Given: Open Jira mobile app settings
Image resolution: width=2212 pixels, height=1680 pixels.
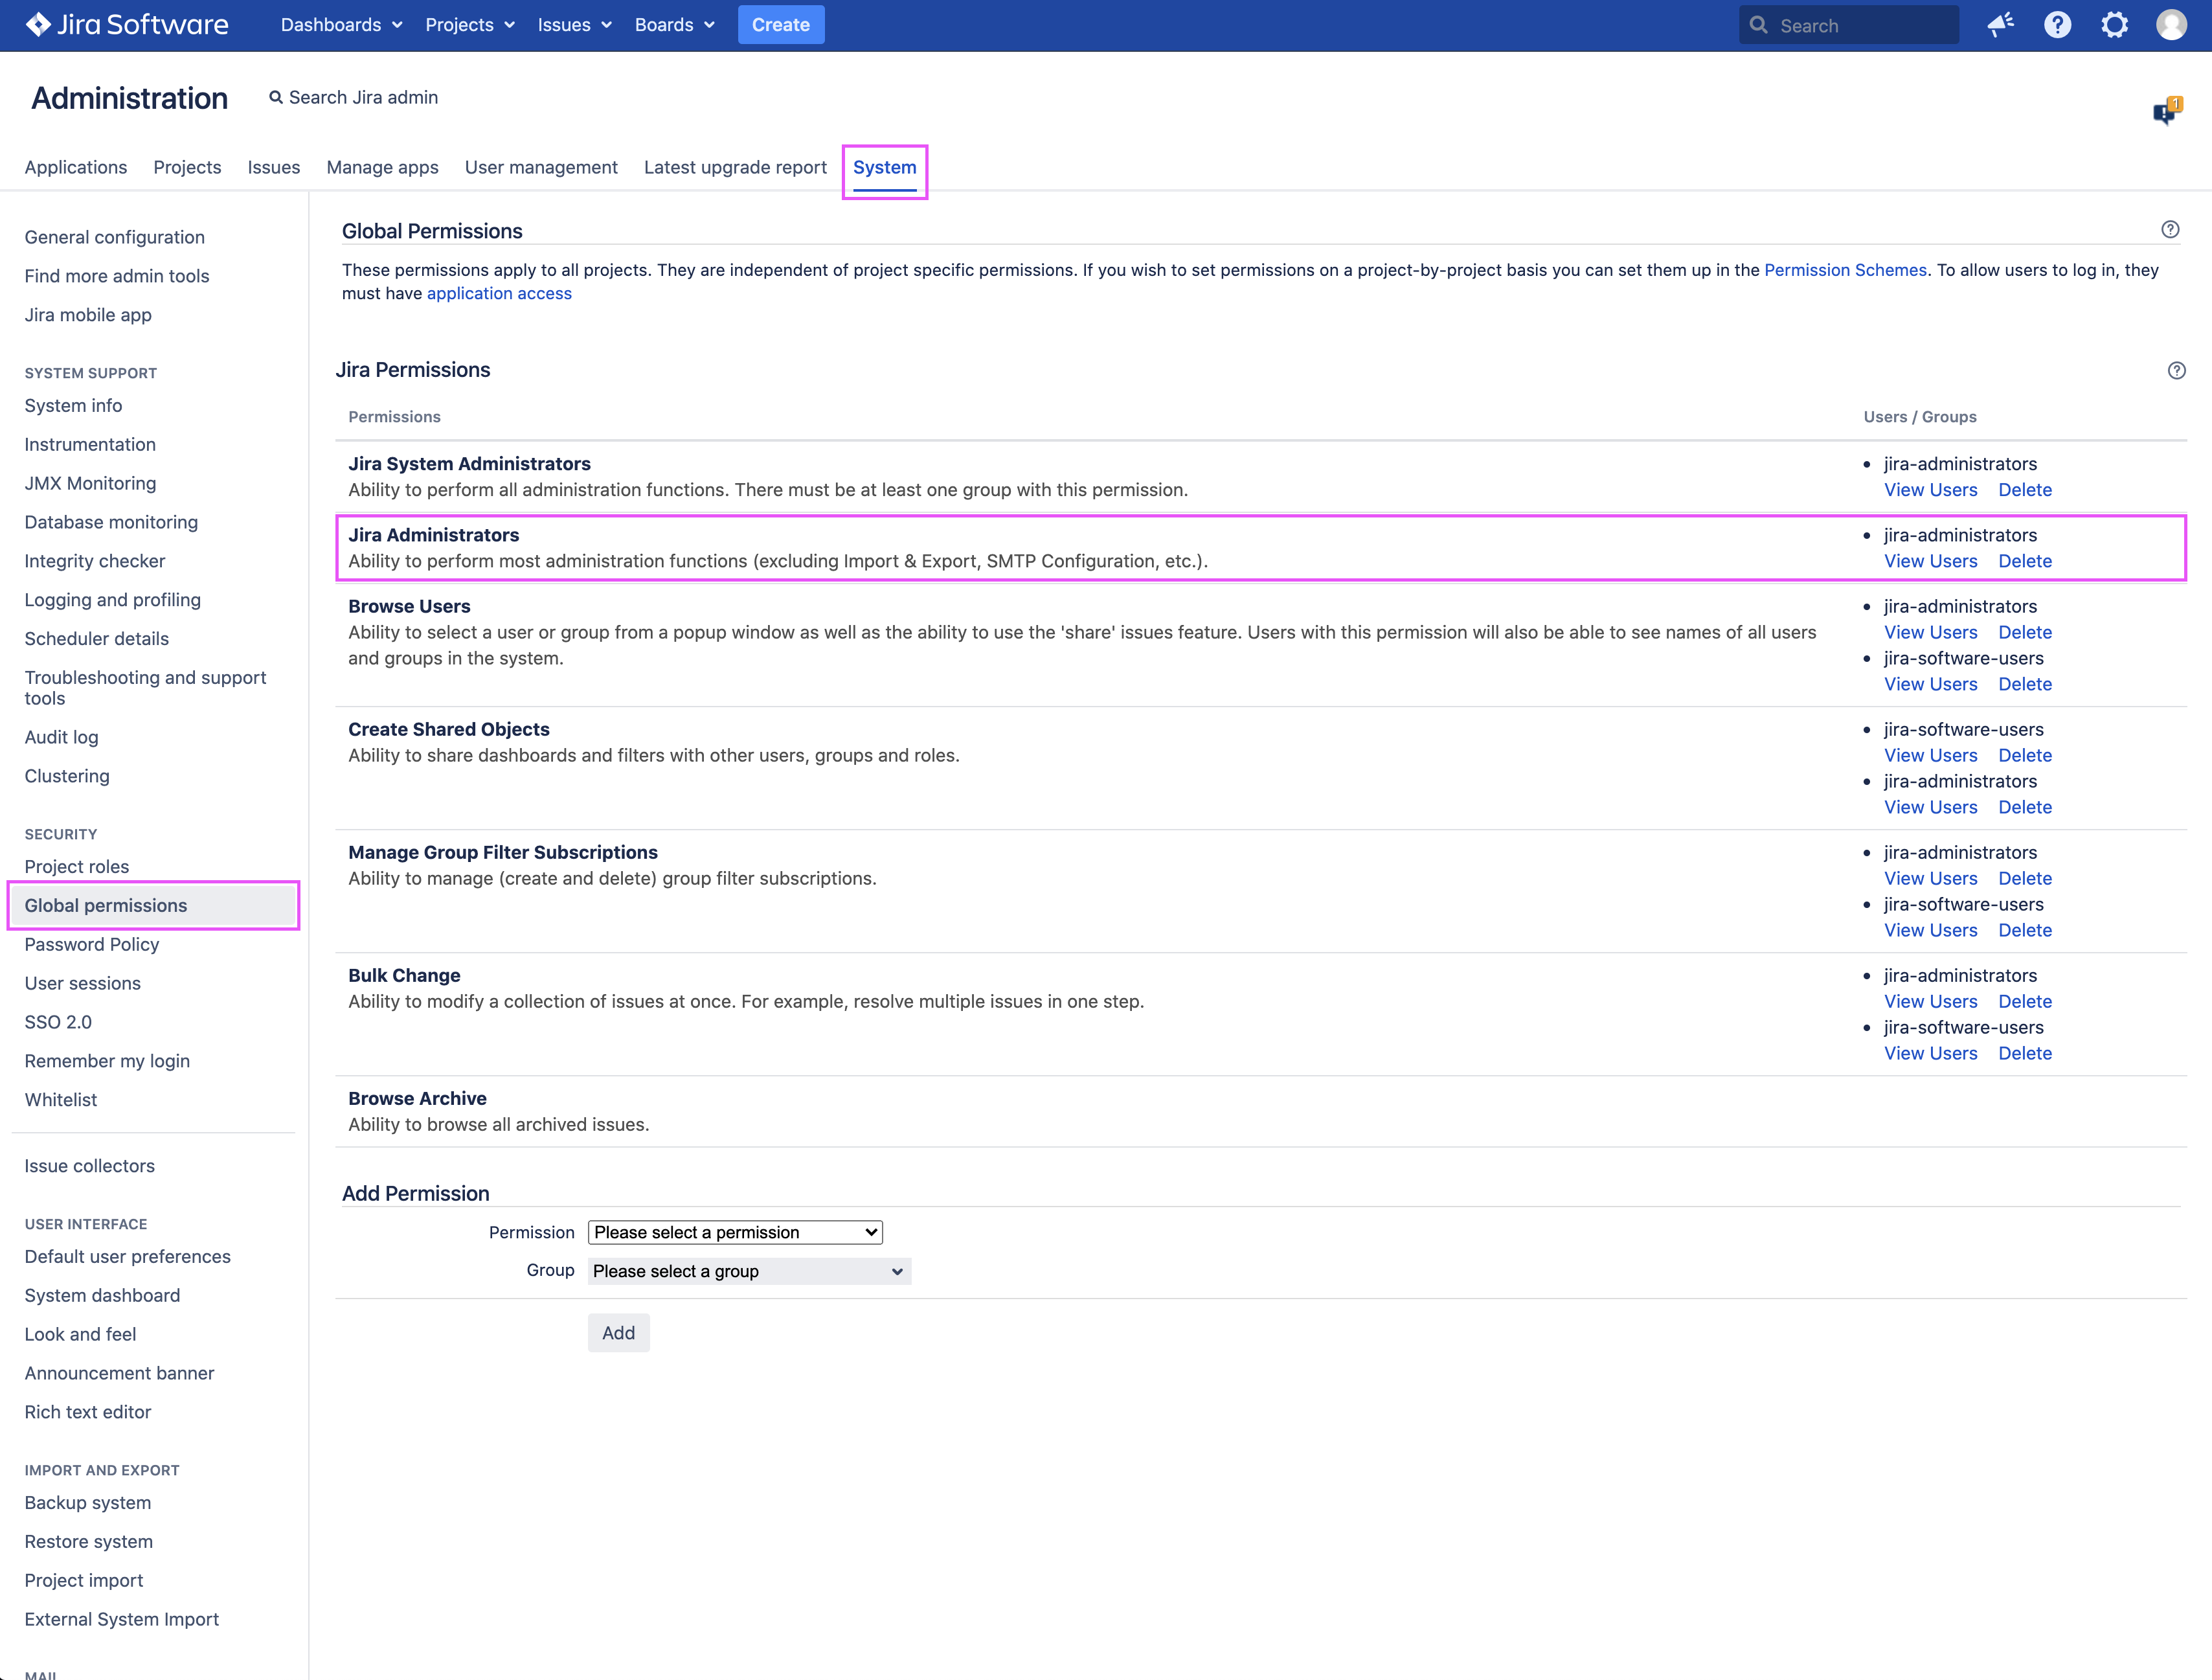Looking at the screenshot, I should click(x=88, y=315).
